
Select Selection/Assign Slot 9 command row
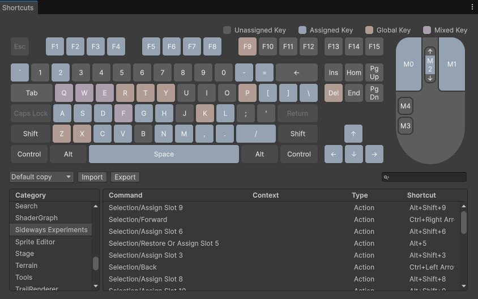281,208
